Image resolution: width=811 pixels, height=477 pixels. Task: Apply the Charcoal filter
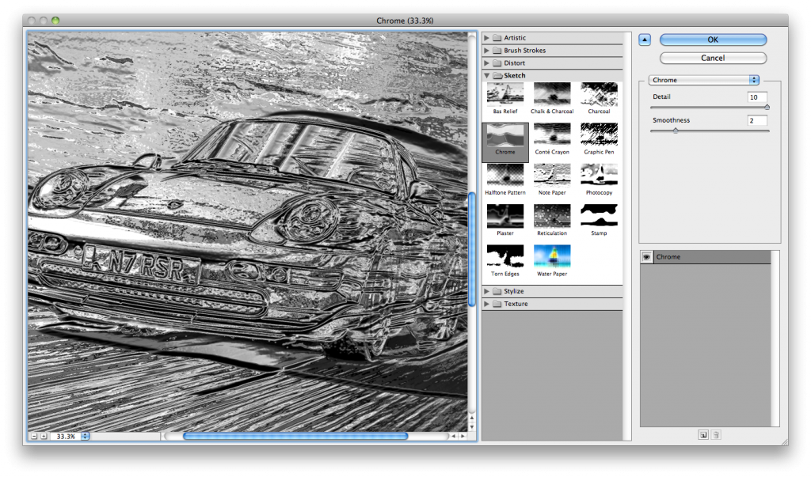click(598, 97)
